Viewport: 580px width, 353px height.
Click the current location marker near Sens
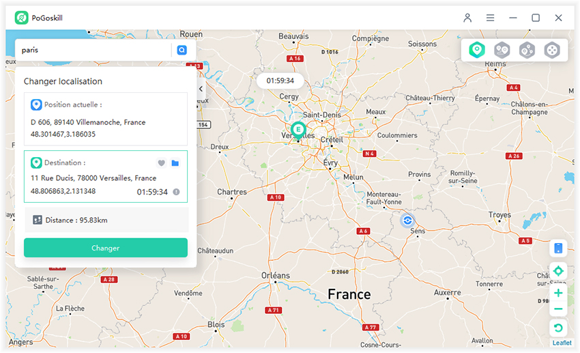click(407, 221)
